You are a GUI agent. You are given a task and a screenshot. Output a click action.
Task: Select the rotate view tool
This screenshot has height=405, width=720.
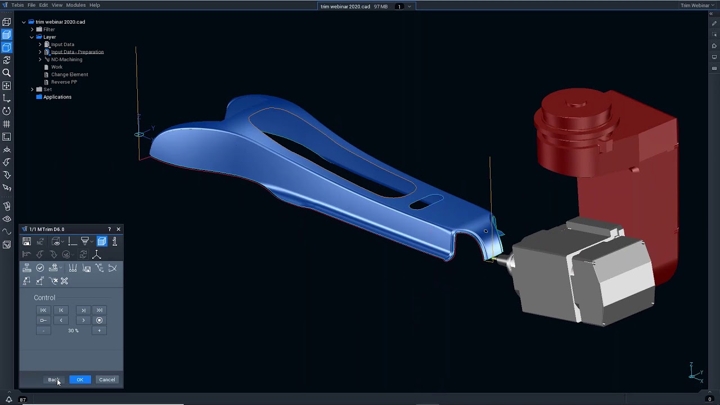click(x=7, y=111)
